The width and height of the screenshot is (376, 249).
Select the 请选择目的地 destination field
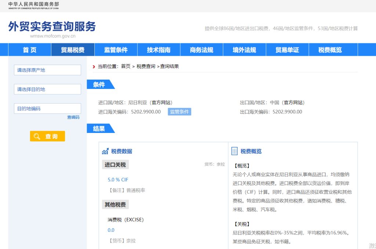47,89
